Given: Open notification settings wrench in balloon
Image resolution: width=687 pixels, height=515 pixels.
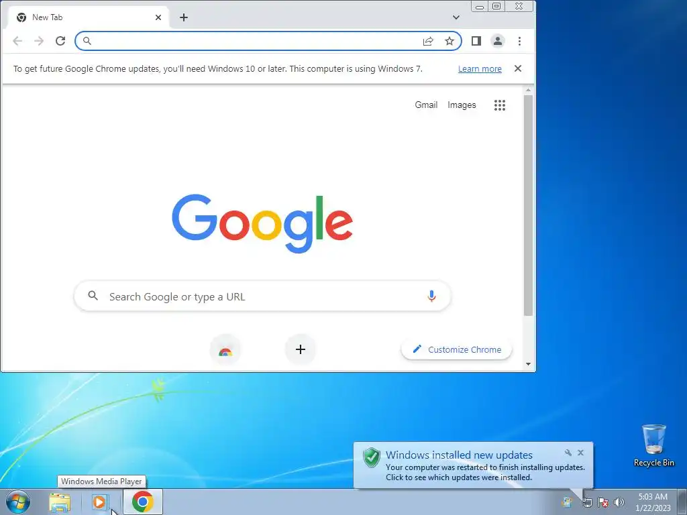Looking at the screenshot, I should point(568,453).
